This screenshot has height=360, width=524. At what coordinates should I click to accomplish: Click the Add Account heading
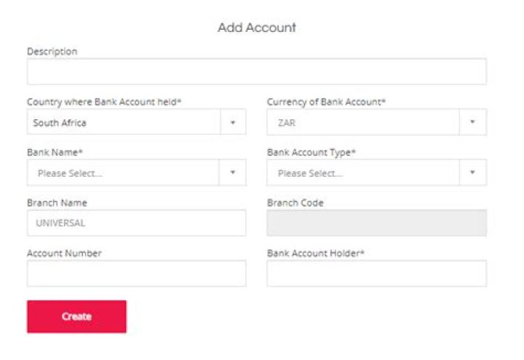(x=257, y=28)
